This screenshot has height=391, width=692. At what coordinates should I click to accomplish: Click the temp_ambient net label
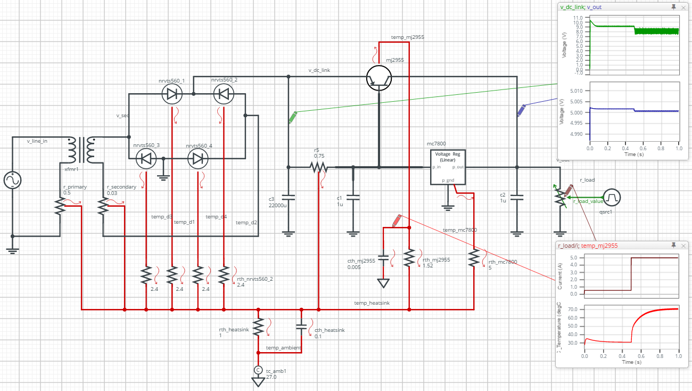284,347
